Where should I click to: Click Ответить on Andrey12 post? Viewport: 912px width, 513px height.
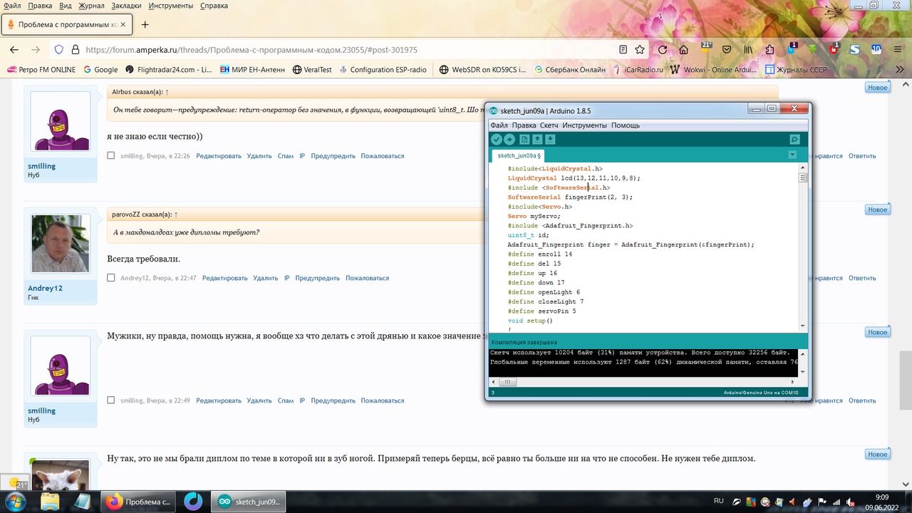point(862,278)
